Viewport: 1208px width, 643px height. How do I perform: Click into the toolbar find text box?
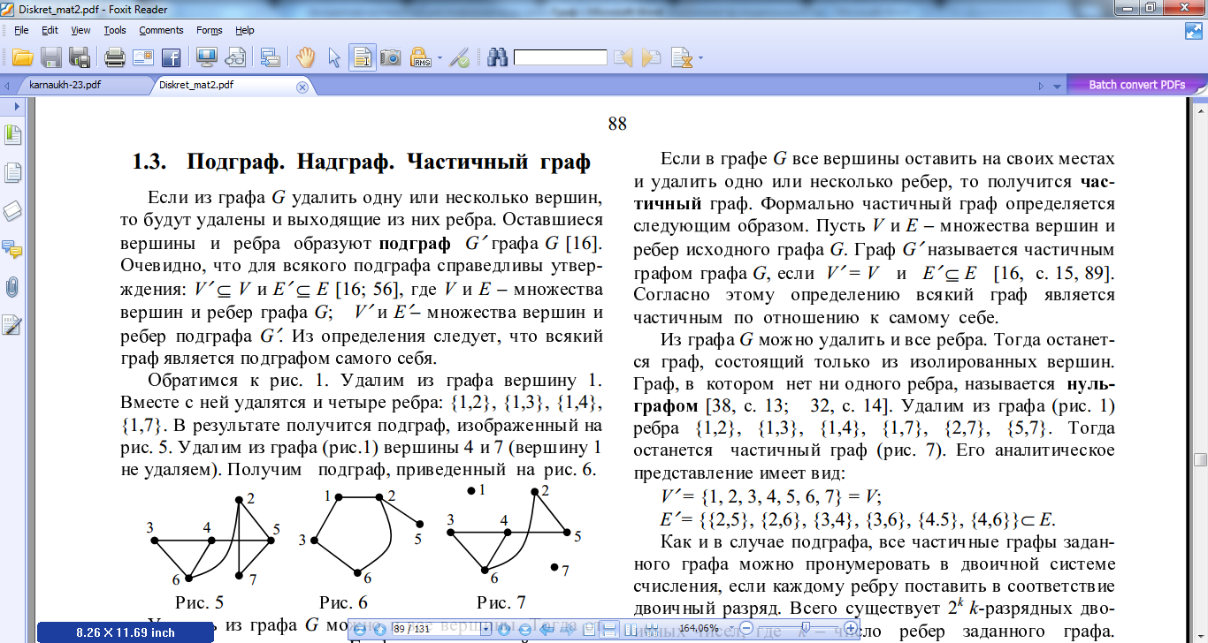(561, 58)
